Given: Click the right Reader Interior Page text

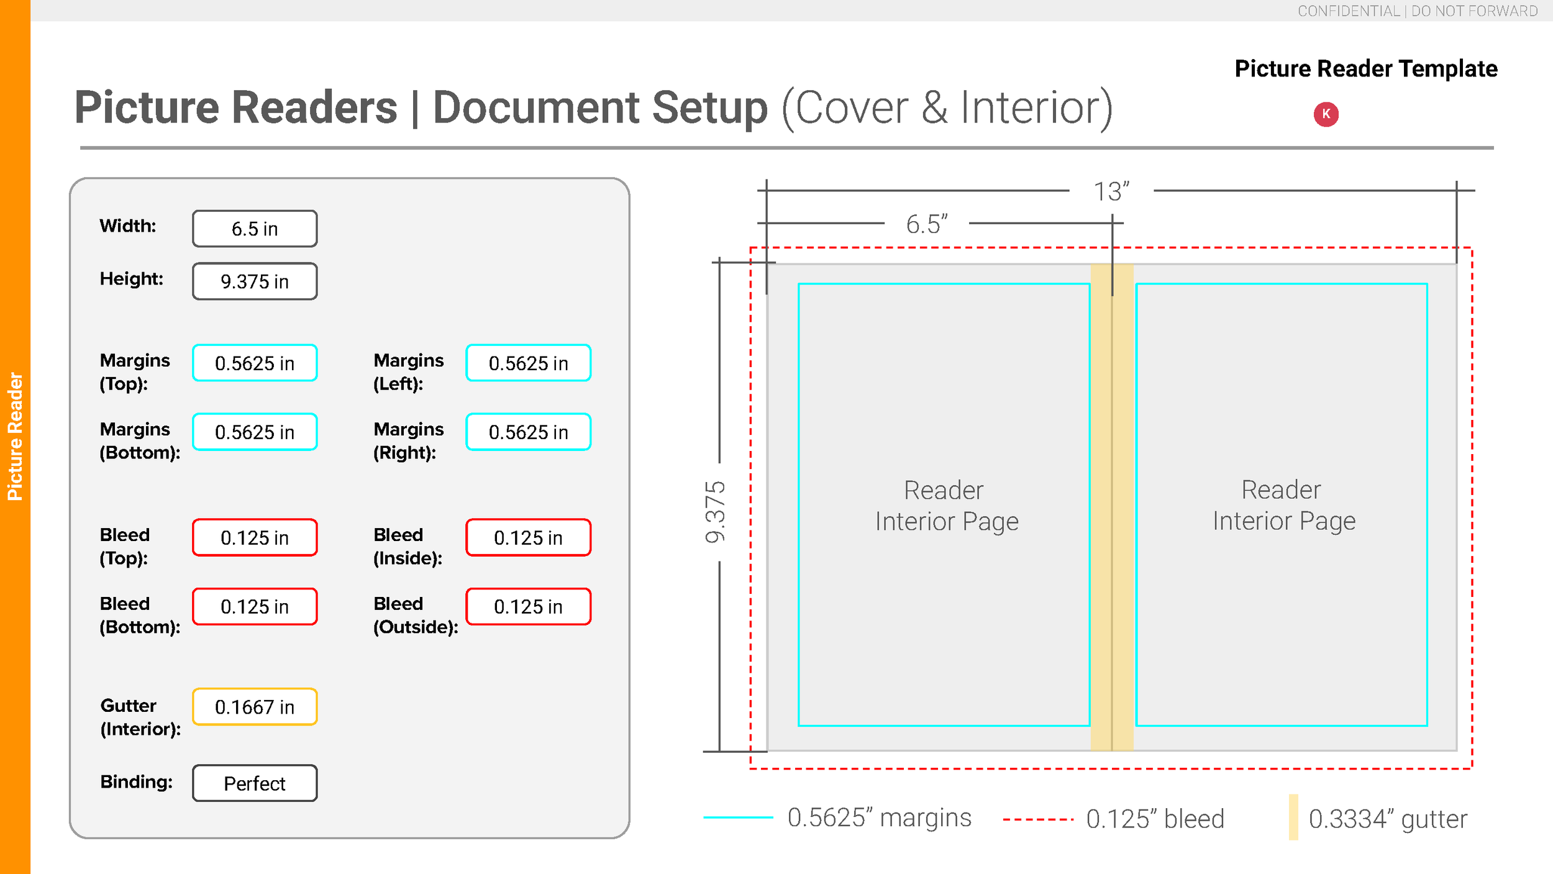Looking at the screenshot, I should [x=1283, y=505].
